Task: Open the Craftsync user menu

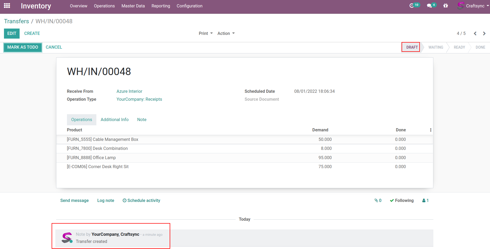Action: 473,6
